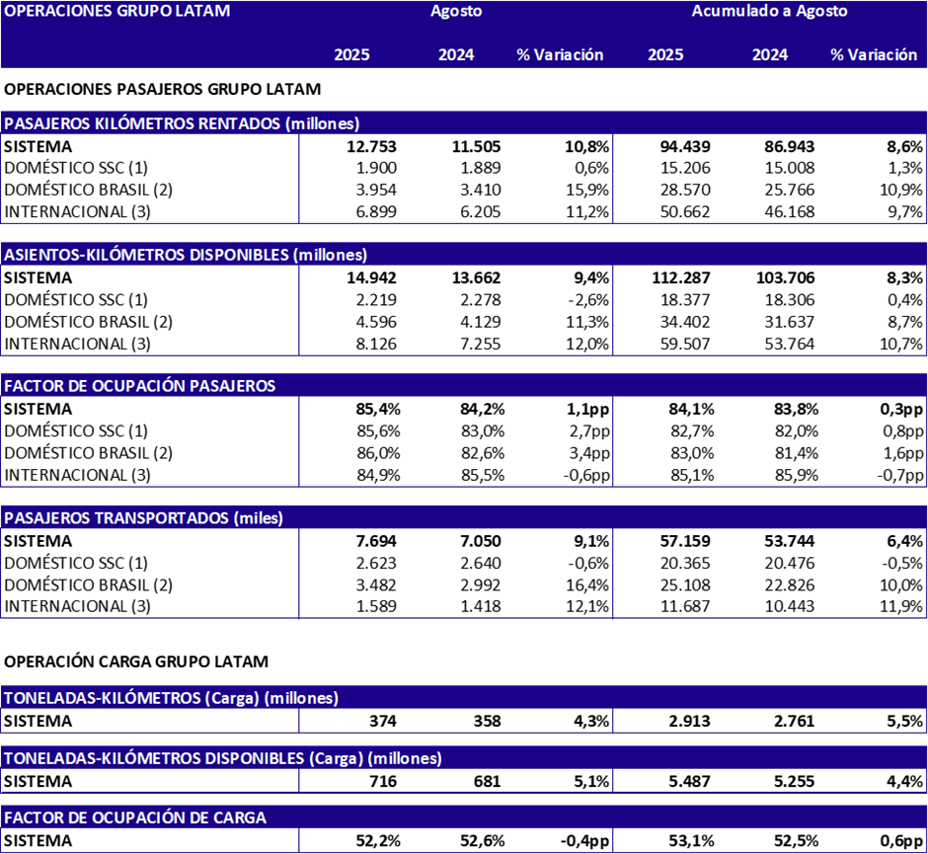928x854 pixels.
Task: Click the 4,3% cargo variation cell
Action: click(591, 722)
